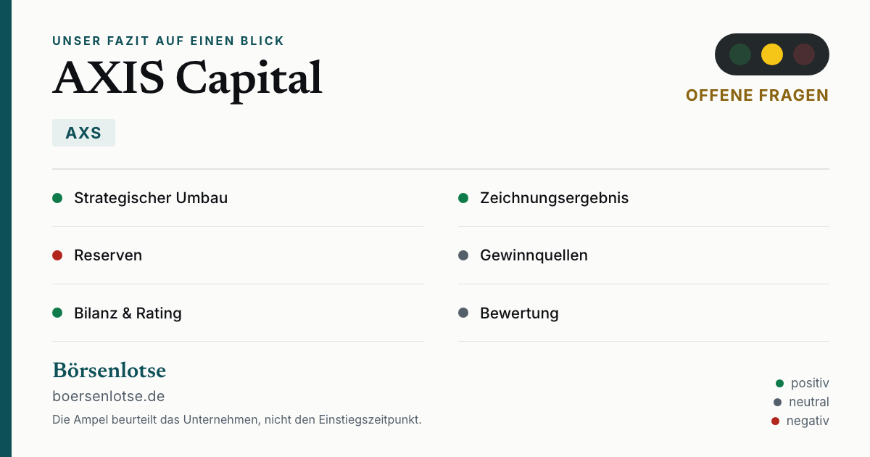Click the AXIS Capital headline
Viewport: 870px width, 457px height.
pyautogui.click(x=187, y=78)
